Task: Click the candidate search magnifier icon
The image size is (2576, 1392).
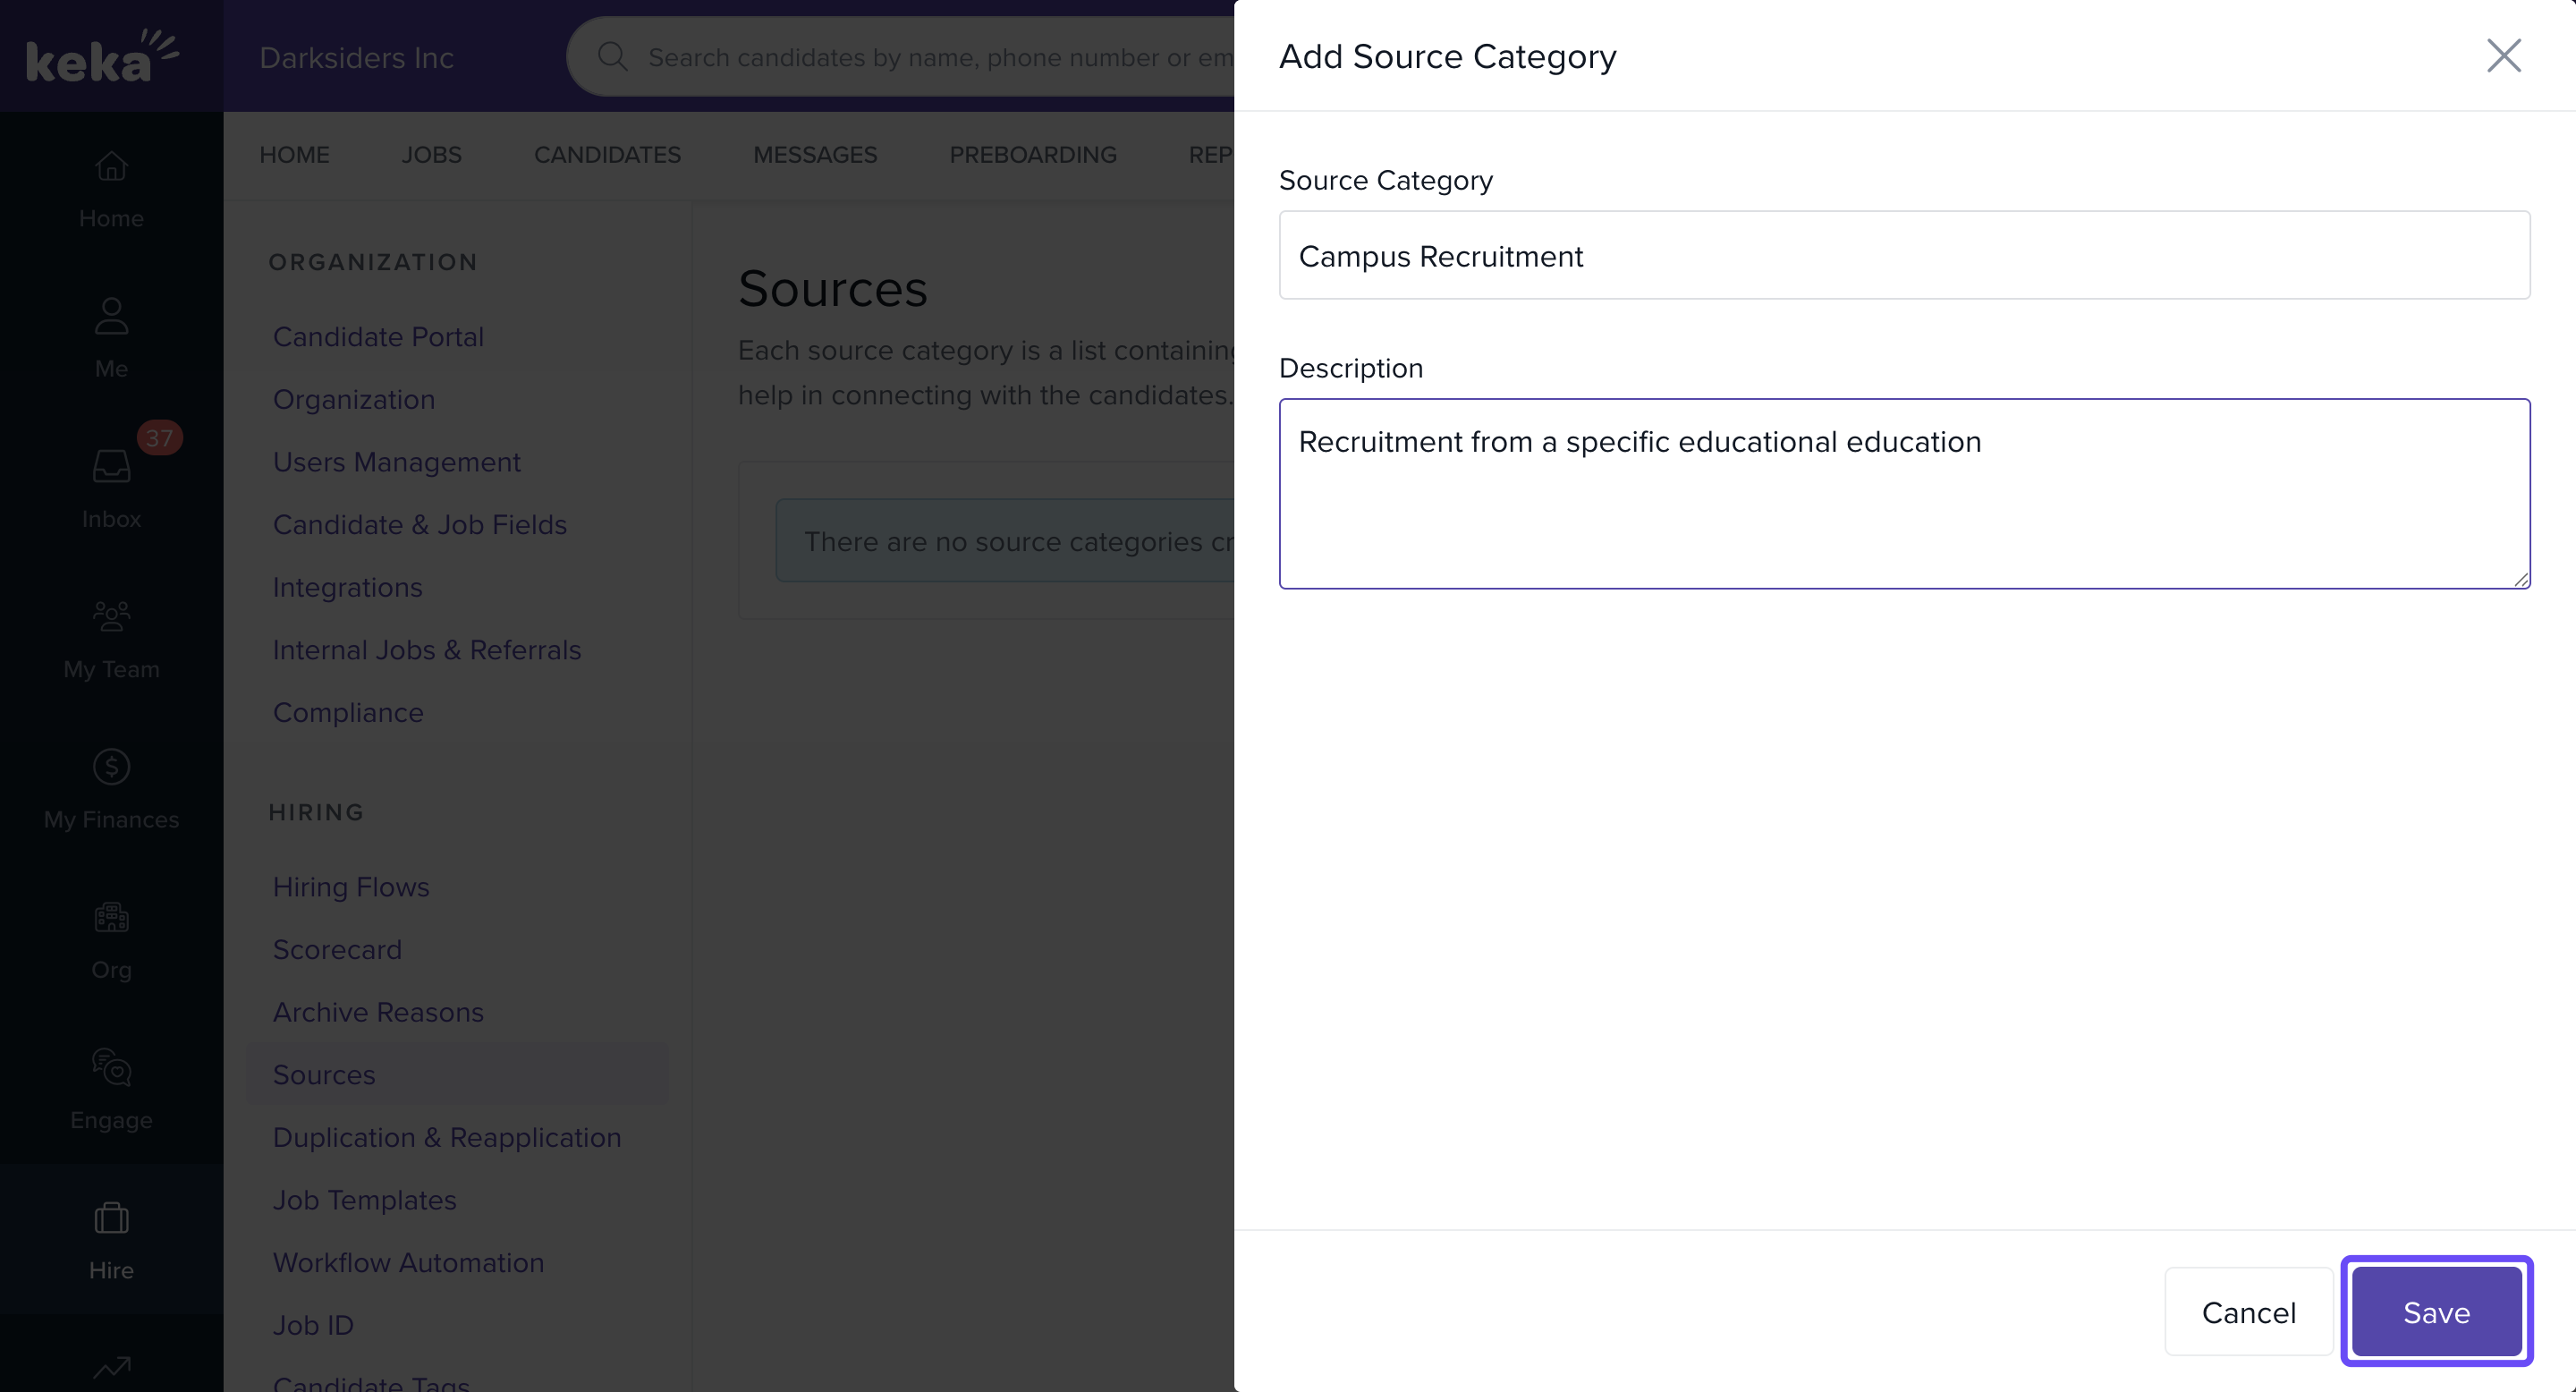Action: tap(613, 56)
